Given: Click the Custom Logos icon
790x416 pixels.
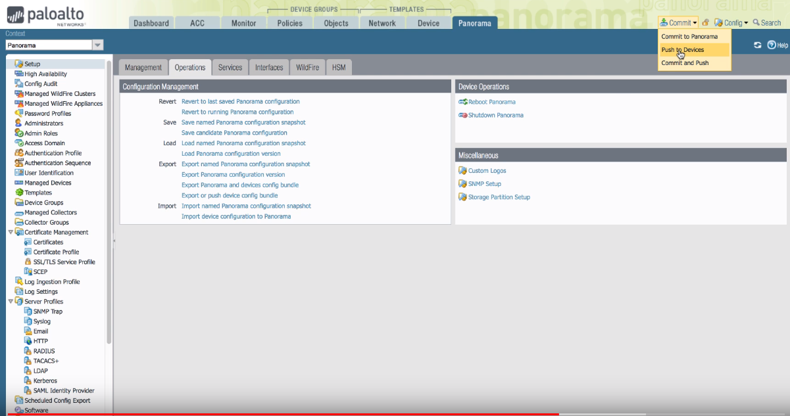Looking at the screenshot, I should click(x=462, y=171).
